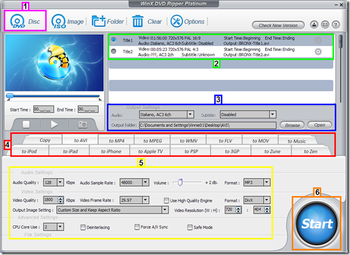Click the Output folder path field
Viewport: 350px width, 255px height.
click(x=207, y=125)
